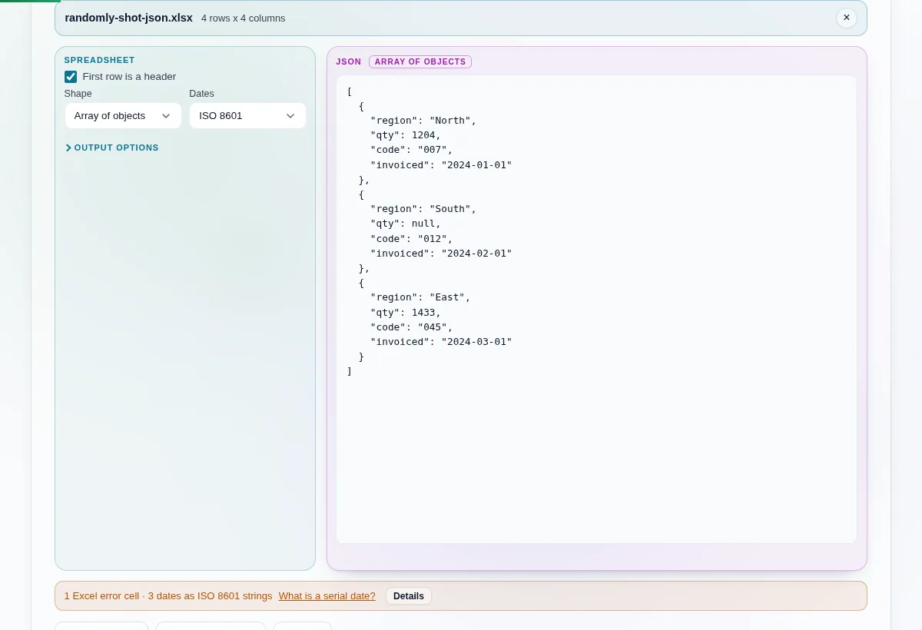The height and width of the screenshot is (630, 922).
Task: Click the file name randomly-shot-json.xlsx
Action: point(129,18)
